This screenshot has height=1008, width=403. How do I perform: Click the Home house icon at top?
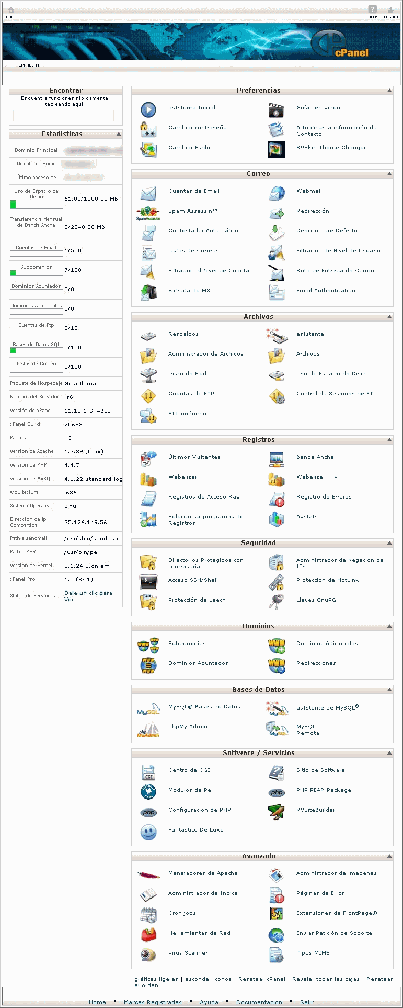(x=11, y=10)
